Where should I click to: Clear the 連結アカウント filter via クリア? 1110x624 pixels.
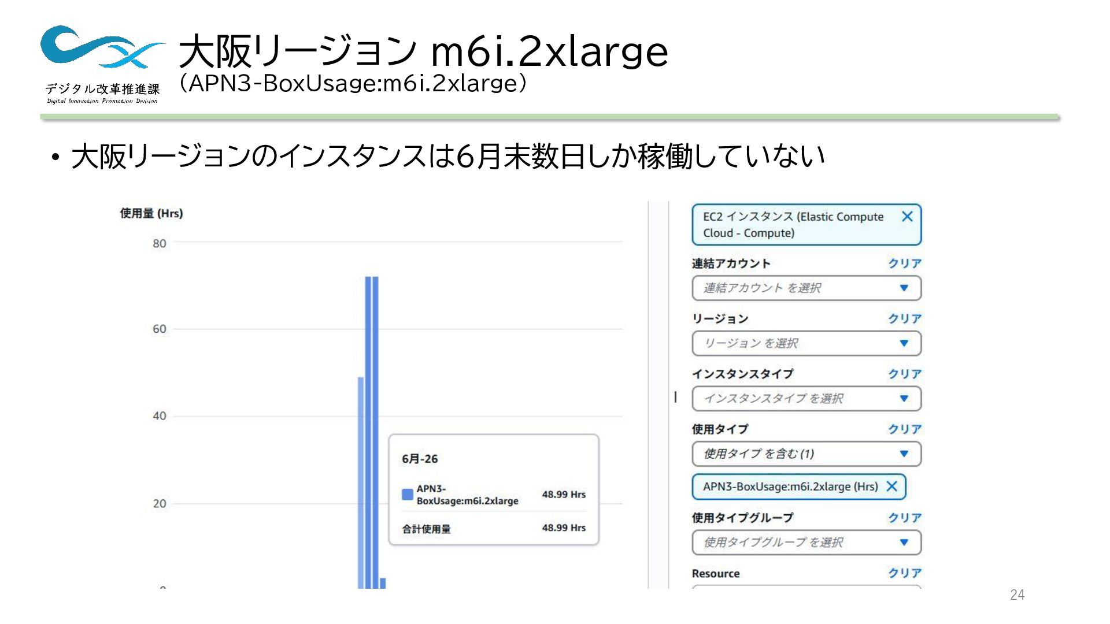pos(905,263)
